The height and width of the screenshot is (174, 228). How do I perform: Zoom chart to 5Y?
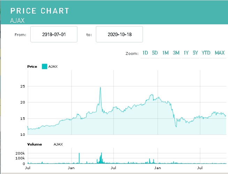coord(195,53)
